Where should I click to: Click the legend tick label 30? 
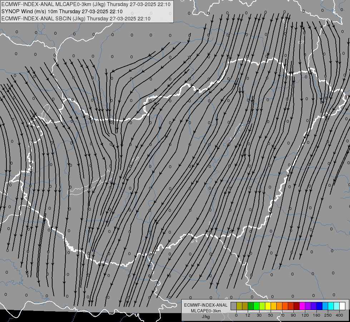(x=259, y=315)
